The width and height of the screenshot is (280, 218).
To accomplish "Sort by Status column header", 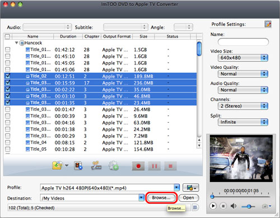I will tap(172, 36).
